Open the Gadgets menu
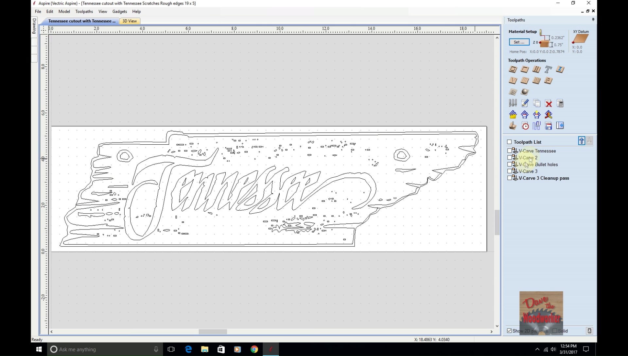The image size is (628, 356). (120, 11)
